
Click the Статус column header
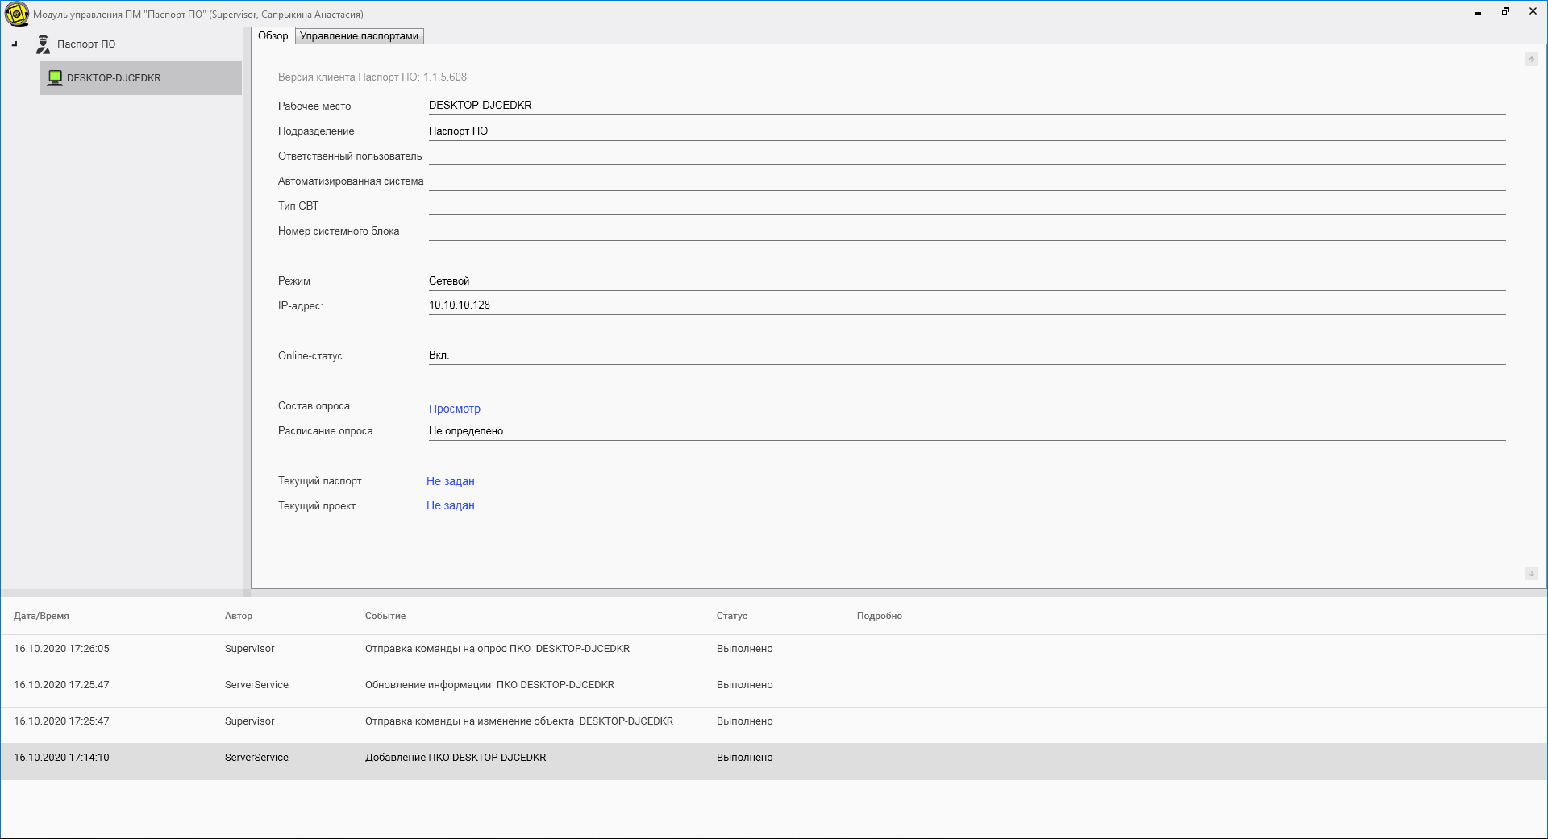(x=731, y=616)
